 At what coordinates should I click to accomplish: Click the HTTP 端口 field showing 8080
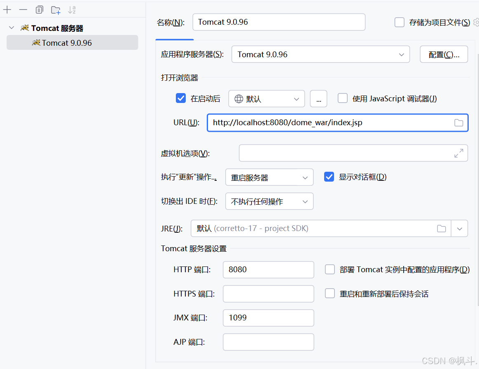[269, 270]
